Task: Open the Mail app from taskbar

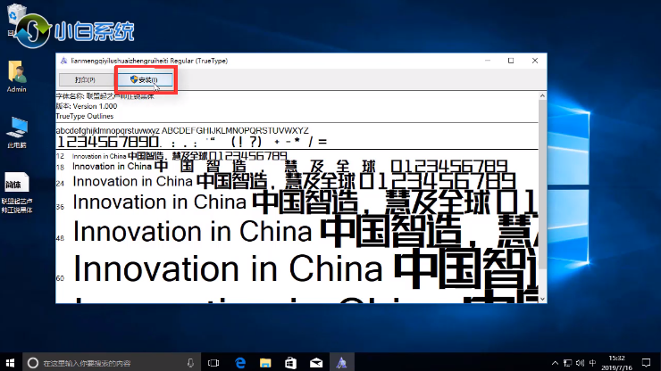Action: [316, 363]
